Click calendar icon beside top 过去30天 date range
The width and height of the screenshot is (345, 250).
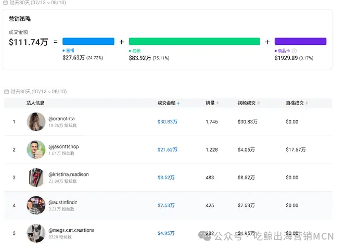[x=6, y=3]
